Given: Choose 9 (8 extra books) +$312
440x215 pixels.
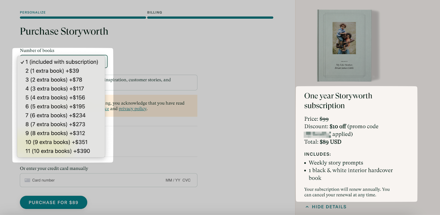Looking at the screenshot, I should pos(55,133).
